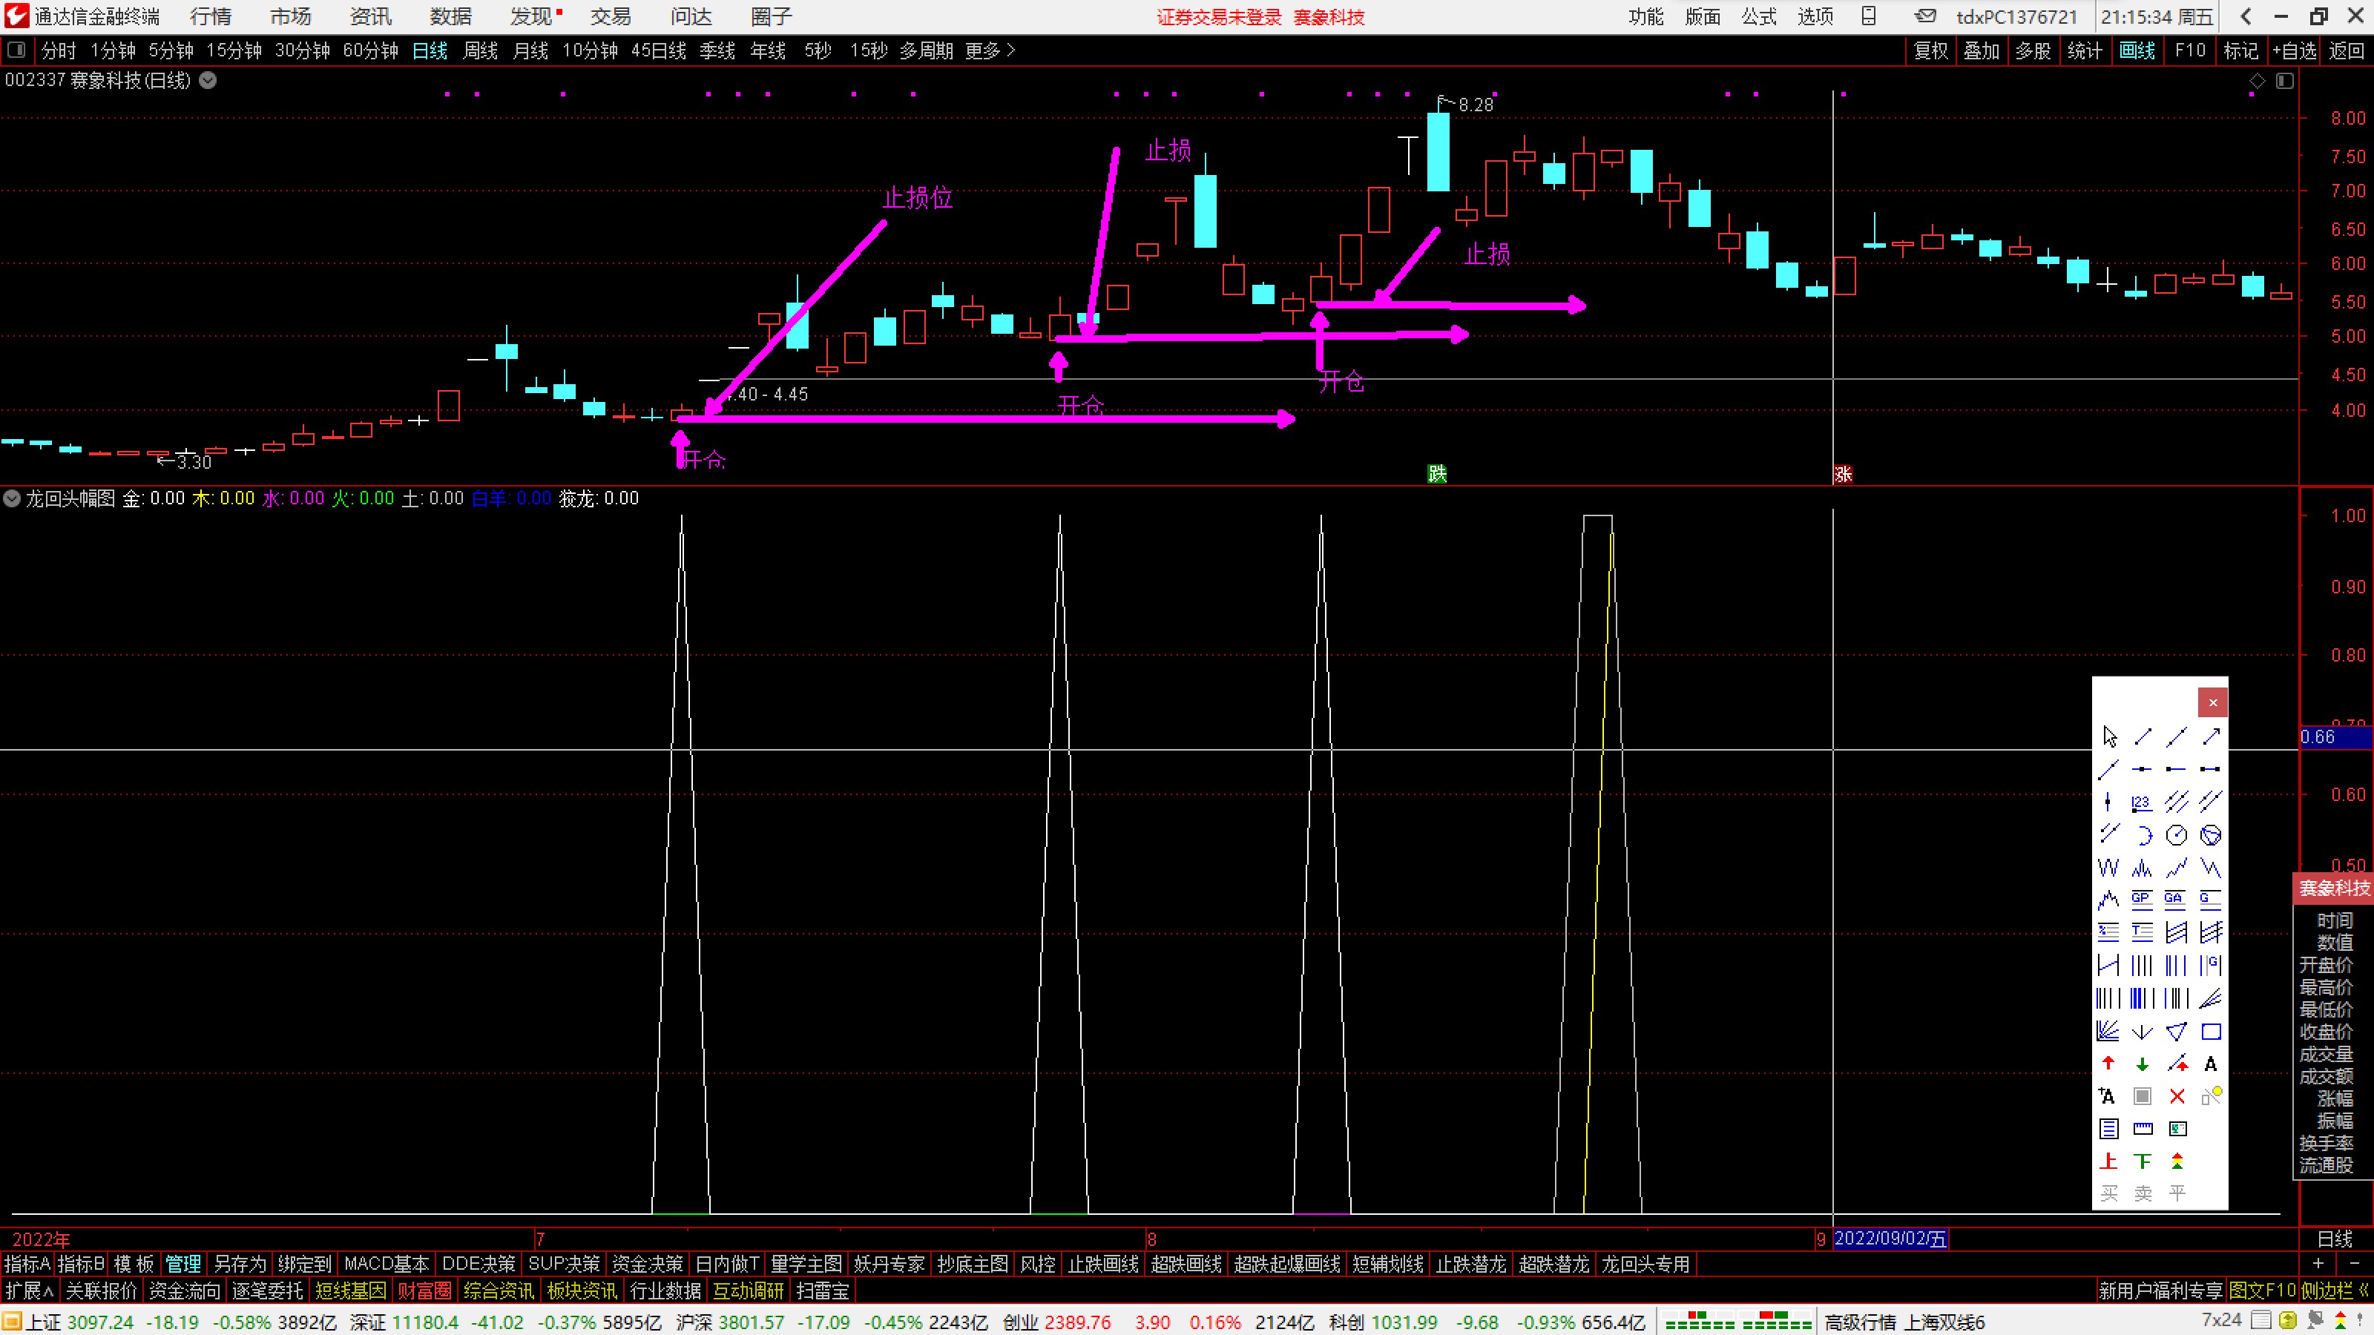
Task: Select the W-shape wave line tool
Action: coord(2108,868)
